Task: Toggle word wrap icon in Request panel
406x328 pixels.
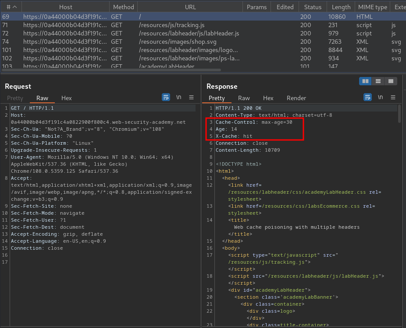Action: [x=166, y=98]
